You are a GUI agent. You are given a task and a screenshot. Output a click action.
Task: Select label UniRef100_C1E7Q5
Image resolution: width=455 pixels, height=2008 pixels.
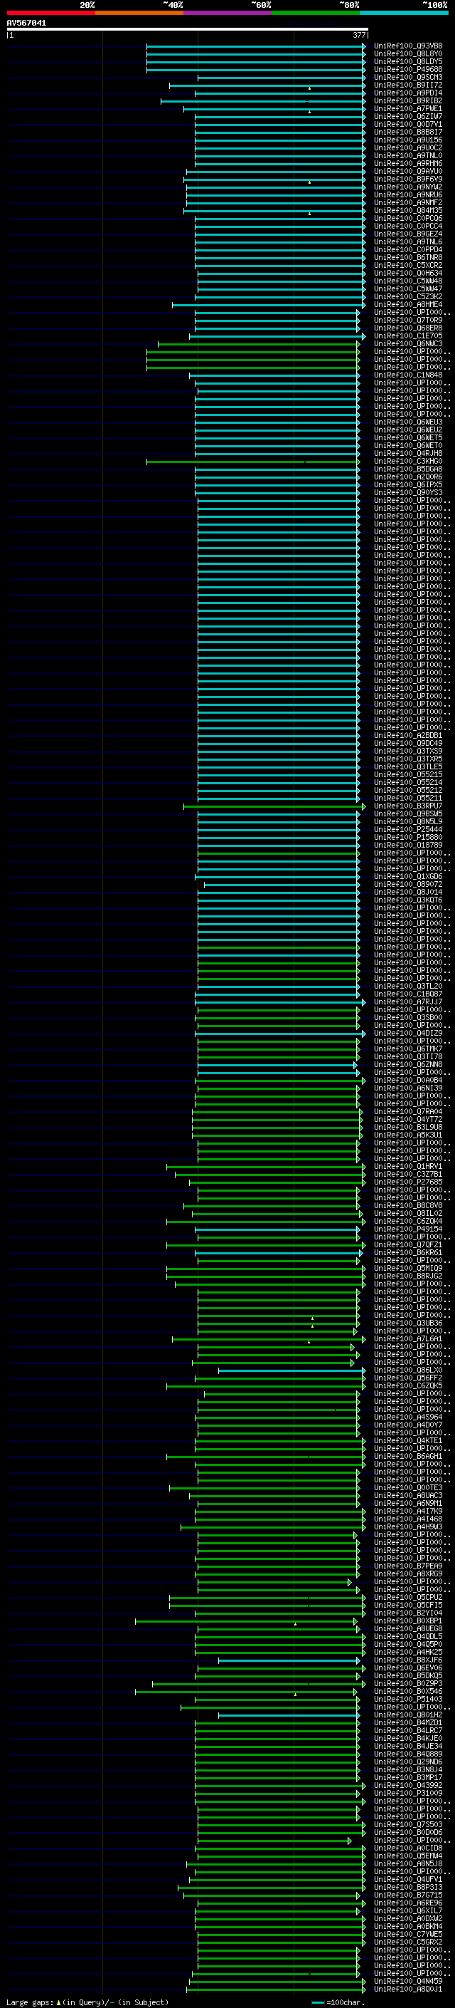(x=408, y=336)
